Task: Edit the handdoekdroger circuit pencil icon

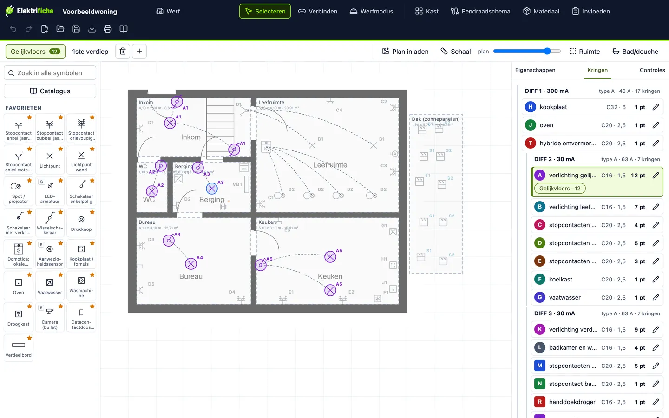Action: pos(656,402)
